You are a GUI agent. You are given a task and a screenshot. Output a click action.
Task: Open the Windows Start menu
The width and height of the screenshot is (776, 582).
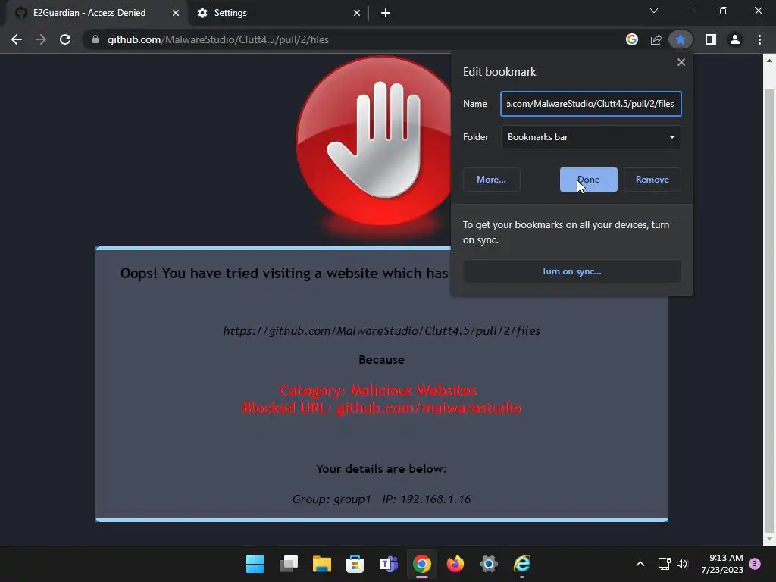pos(255,564)
